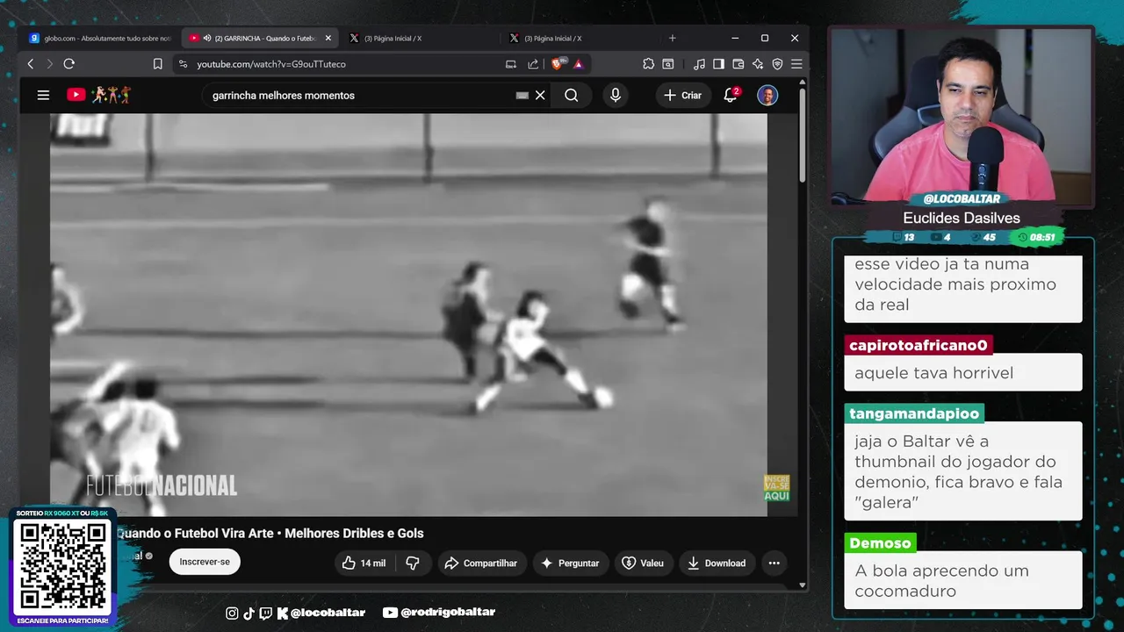1124x632 pixels.
Task: Open Brave Shields lion icon
Action: pyautogui.click(x=558, y=64)
